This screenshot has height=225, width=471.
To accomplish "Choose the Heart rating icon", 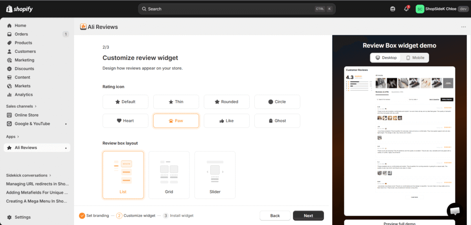I will tap(126, 121).
